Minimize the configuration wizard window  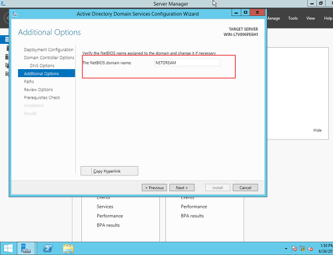coord(236,13)
